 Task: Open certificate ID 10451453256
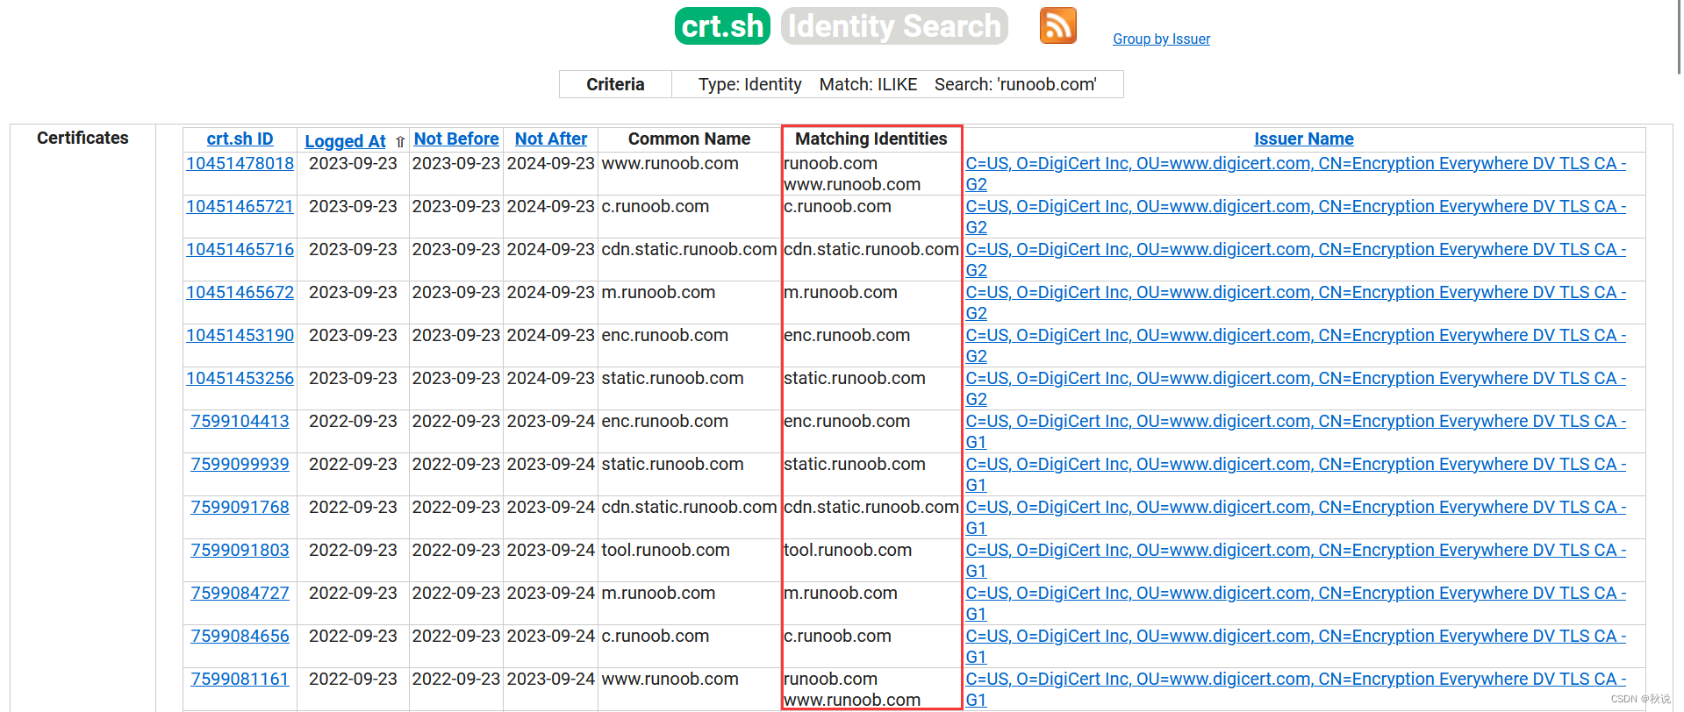[x=240, y=378]
